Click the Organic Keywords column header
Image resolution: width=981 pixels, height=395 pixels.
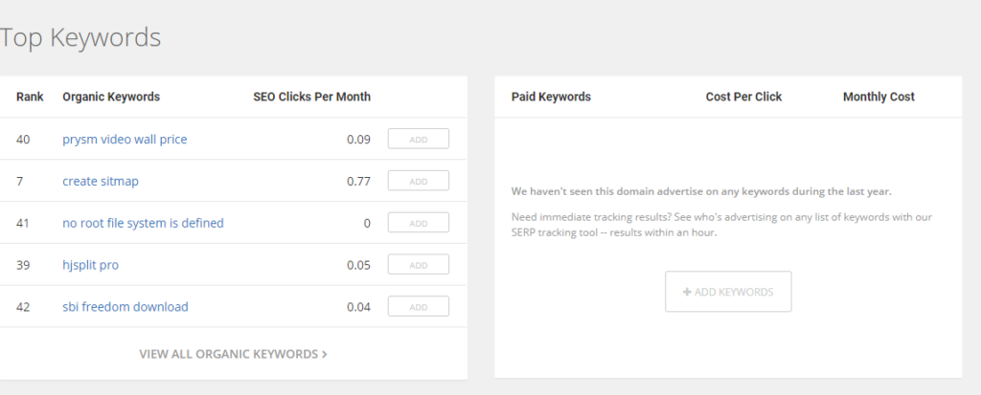(x=111, y=97)
